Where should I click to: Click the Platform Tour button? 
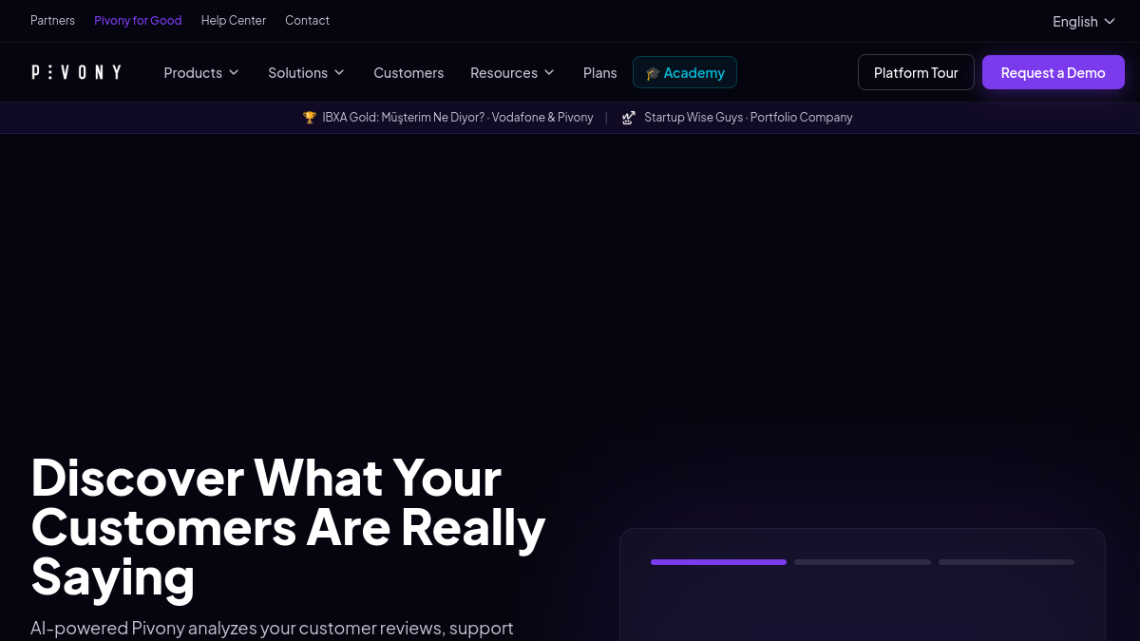tap(916, 72)
